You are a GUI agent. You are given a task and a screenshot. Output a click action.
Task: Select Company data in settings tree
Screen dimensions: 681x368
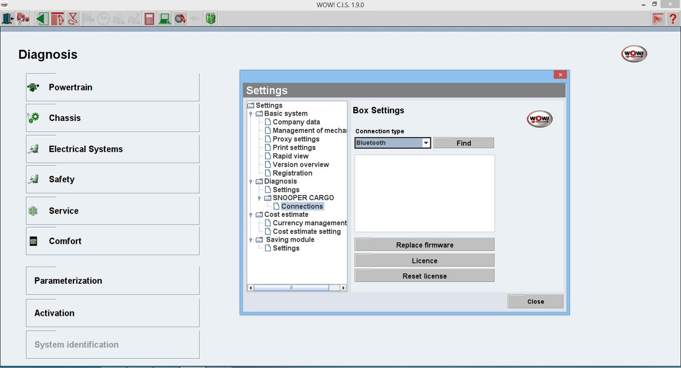296,122
